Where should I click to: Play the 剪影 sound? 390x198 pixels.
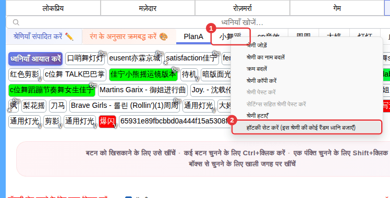click(x=52, y=121)
